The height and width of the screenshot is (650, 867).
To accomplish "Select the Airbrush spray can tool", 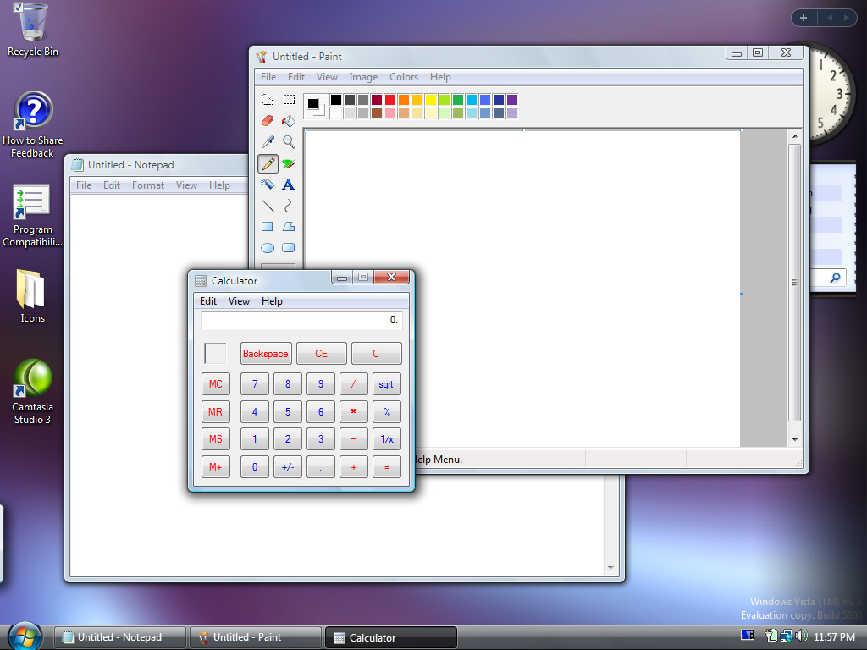I will (268, 185).
